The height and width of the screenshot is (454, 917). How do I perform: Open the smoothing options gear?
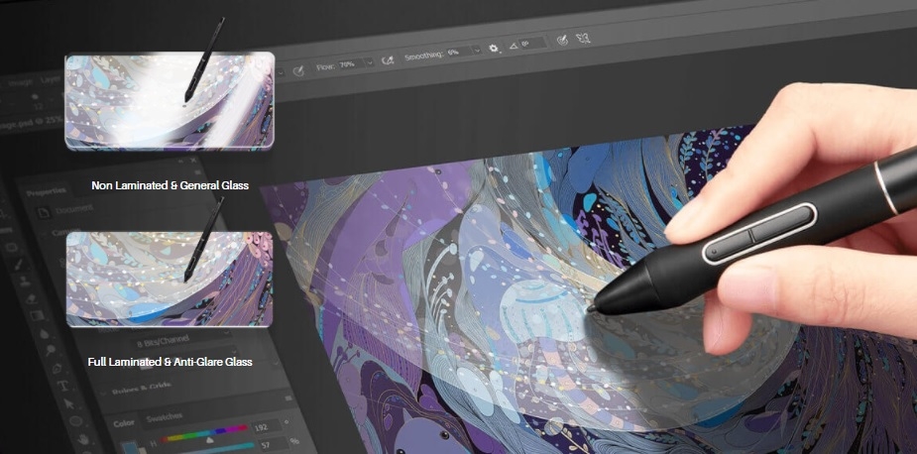point(494,48)
